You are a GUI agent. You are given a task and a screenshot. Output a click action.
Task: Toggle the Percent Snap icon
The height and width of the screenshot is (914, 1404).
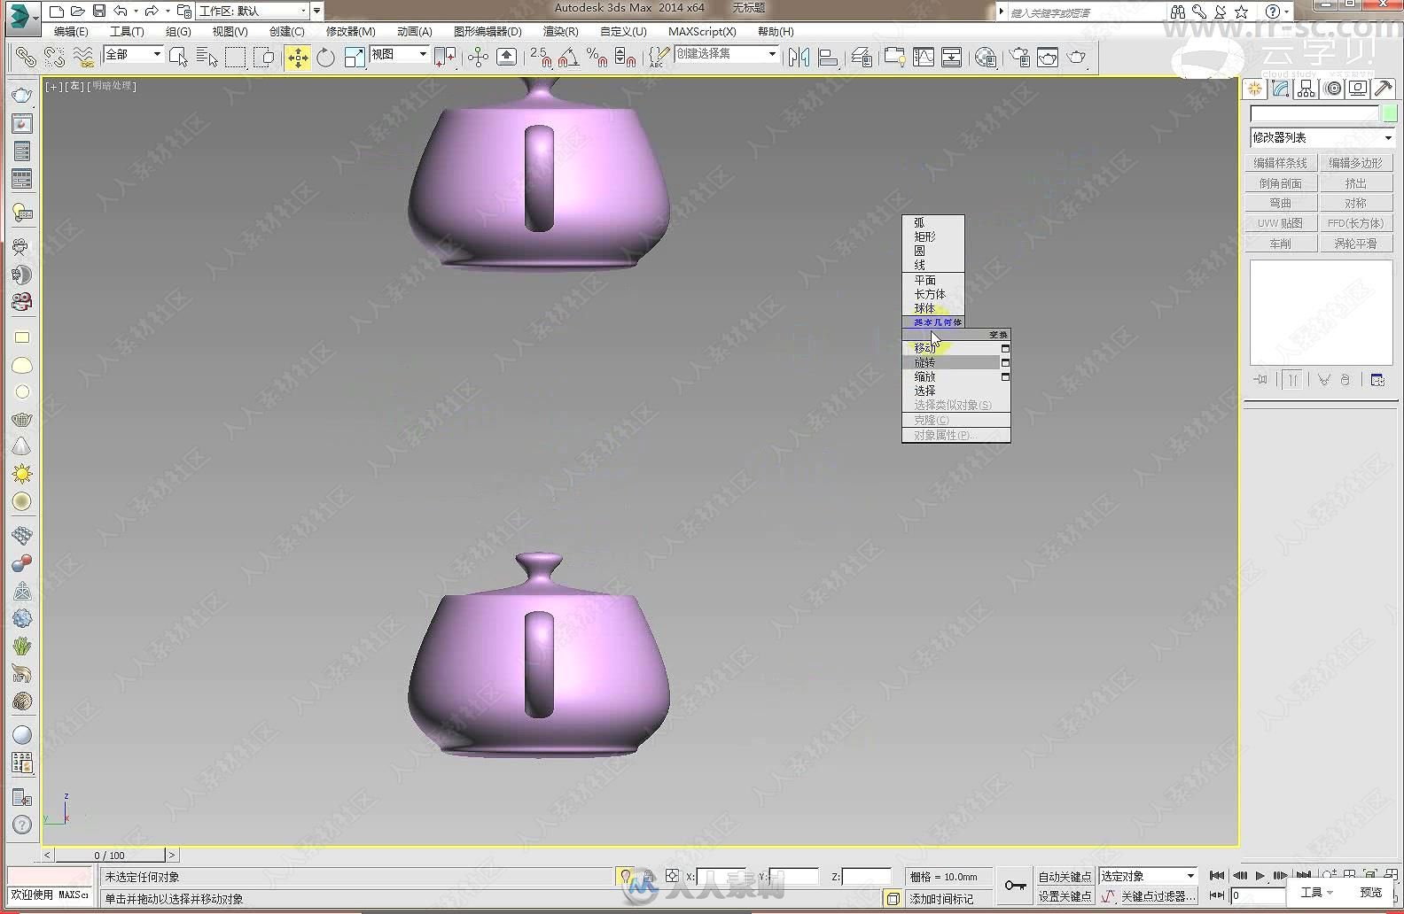(x=597, y=58)
